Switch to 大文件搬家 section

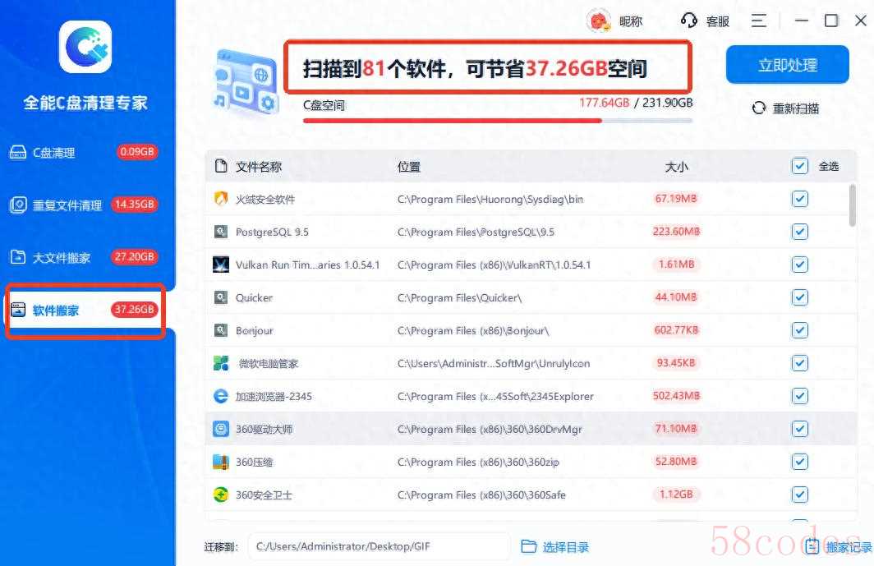(84, 257)
